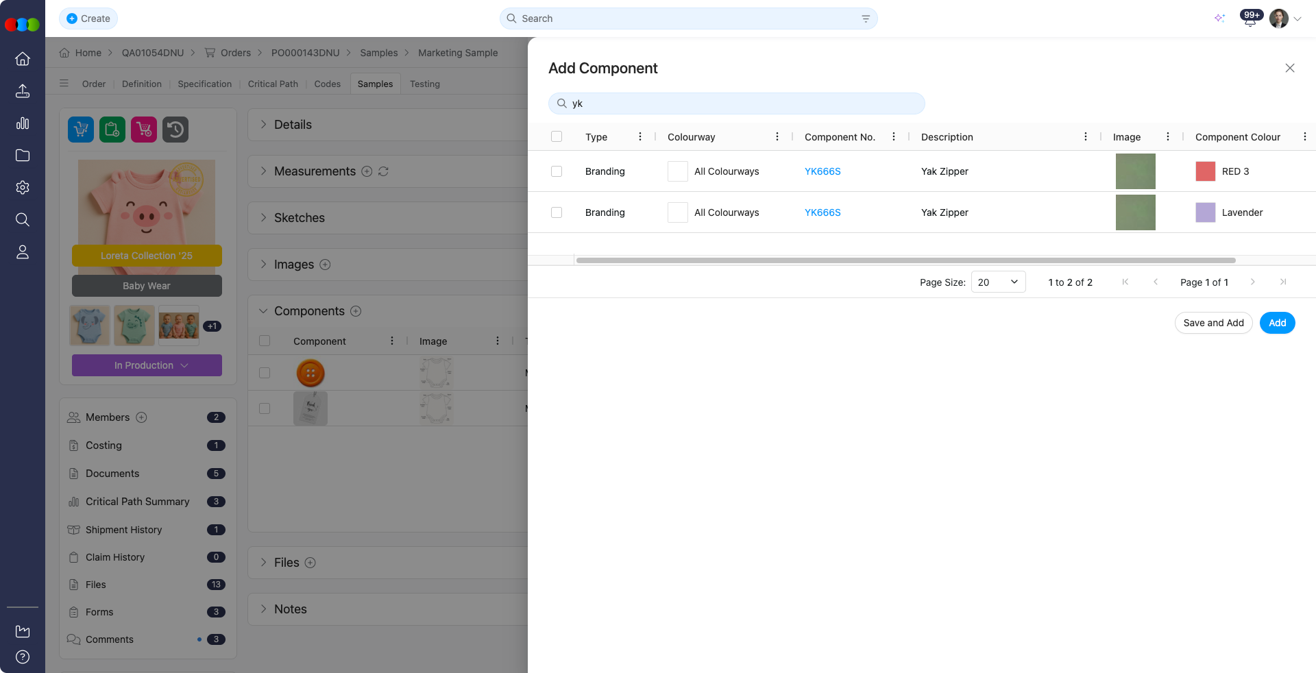Check the Lavender Yak Zipper row checkbox
1316x673 pixels.
[x=556, y=212]
